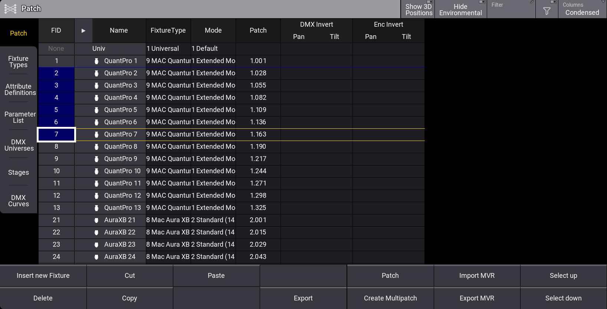Image resolution: width=607 pixels, height=309 pixels.
Task: Click the fixture icon beside QuantPro 7
Action: (96, 135)
